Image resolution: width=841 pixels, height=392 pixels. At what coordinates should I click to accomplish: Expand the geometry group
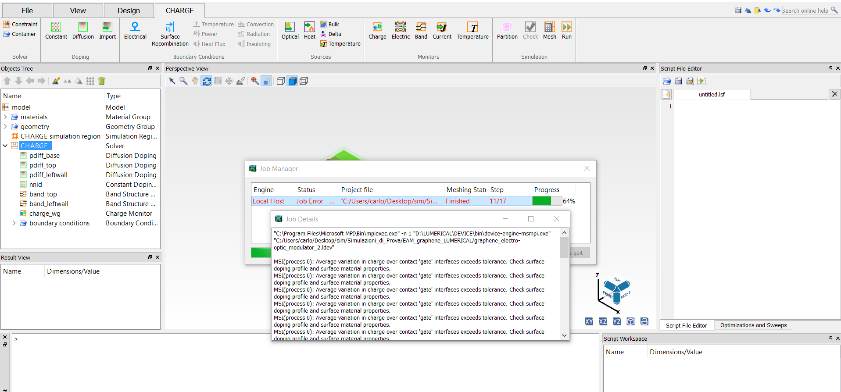point(5,127)
